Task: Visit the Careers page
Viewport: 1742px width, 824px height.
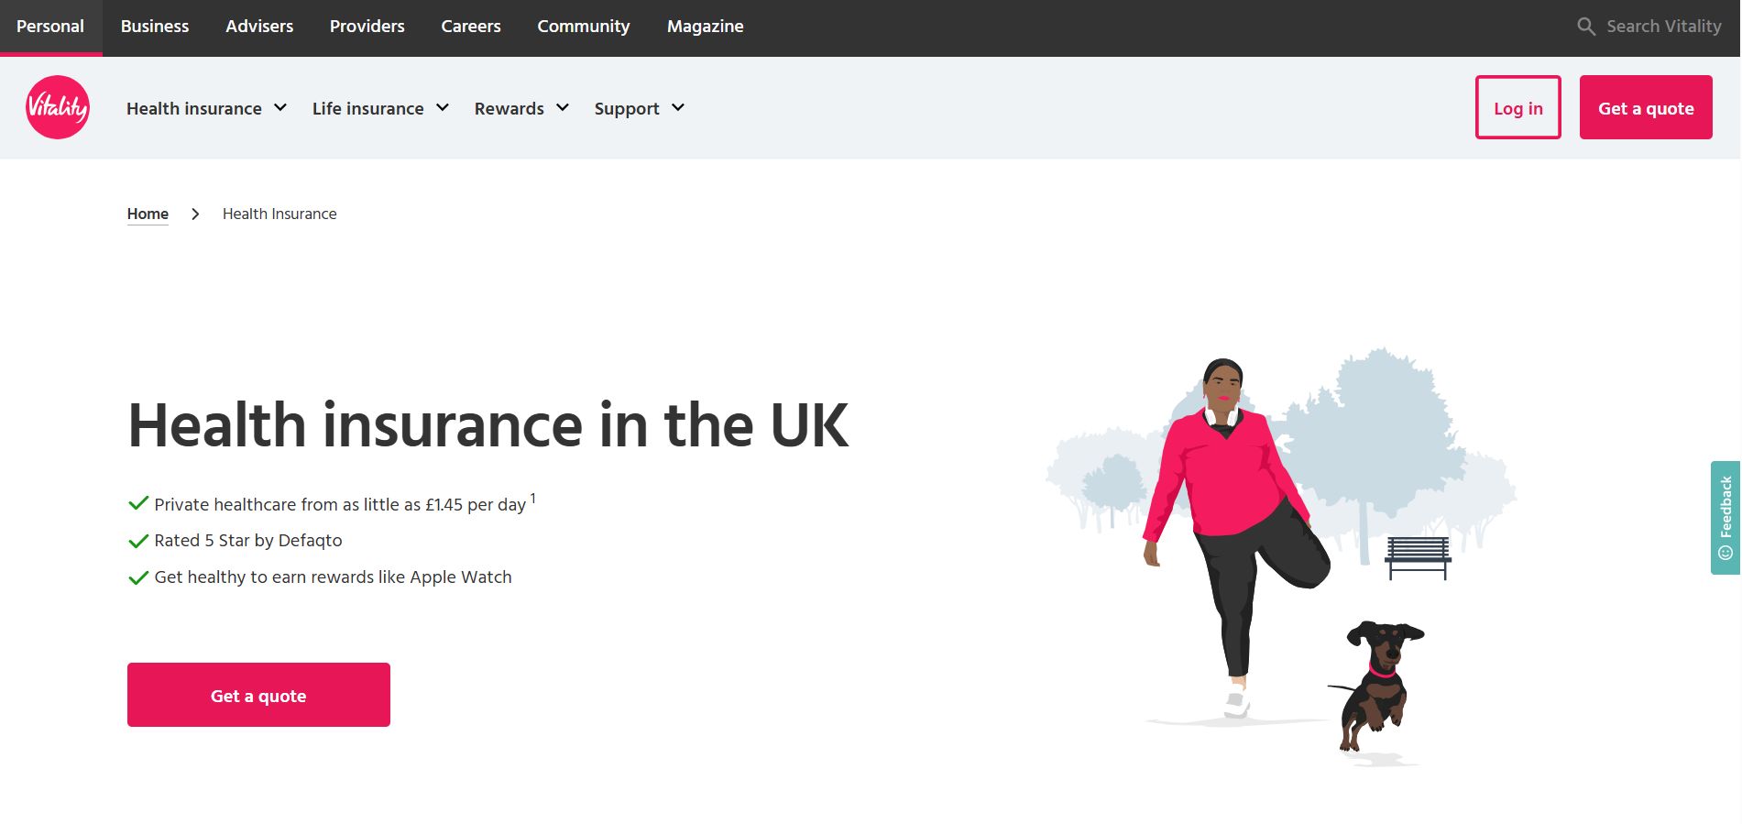Action: pyautogui.click(x=471, y=27)
